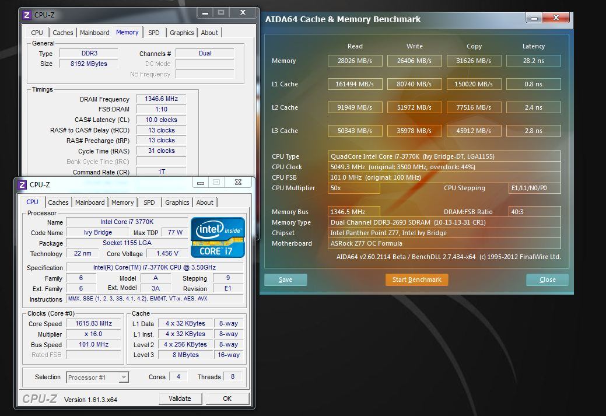This screenshot has height=416, width=606.
Task: Open the Processor #1 selection dropdown
Action: [x=123, y=377]
